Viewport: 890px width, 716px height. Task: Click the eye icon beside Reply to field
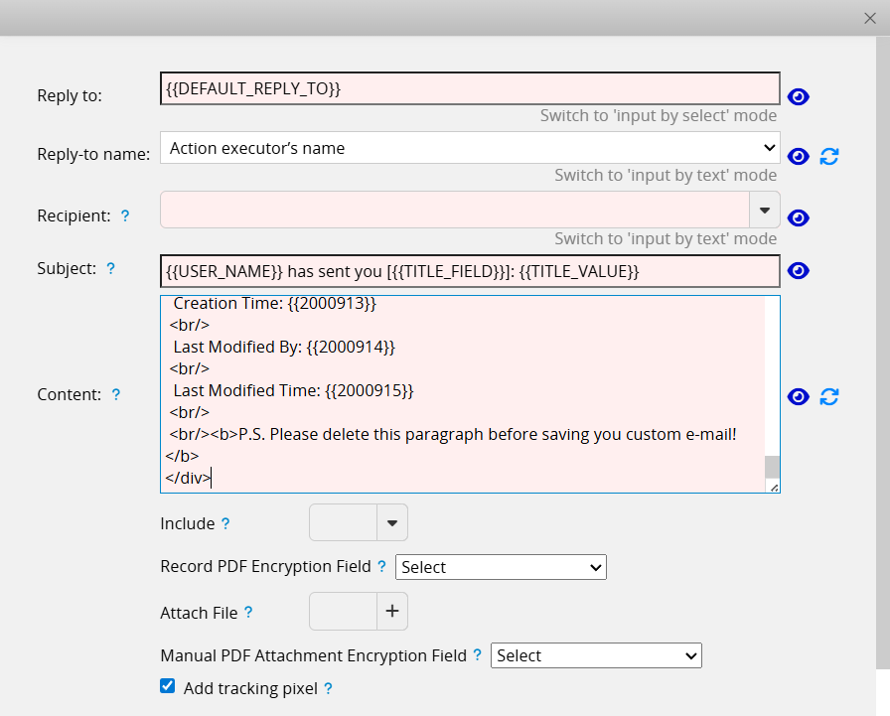(798, 96)
